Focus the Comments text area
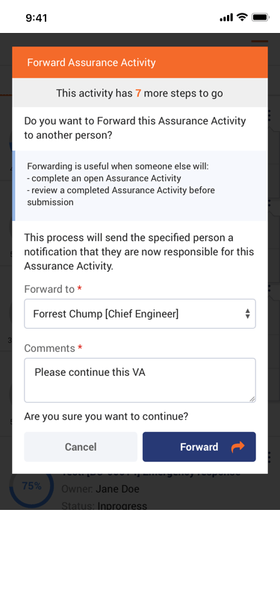 140,380
